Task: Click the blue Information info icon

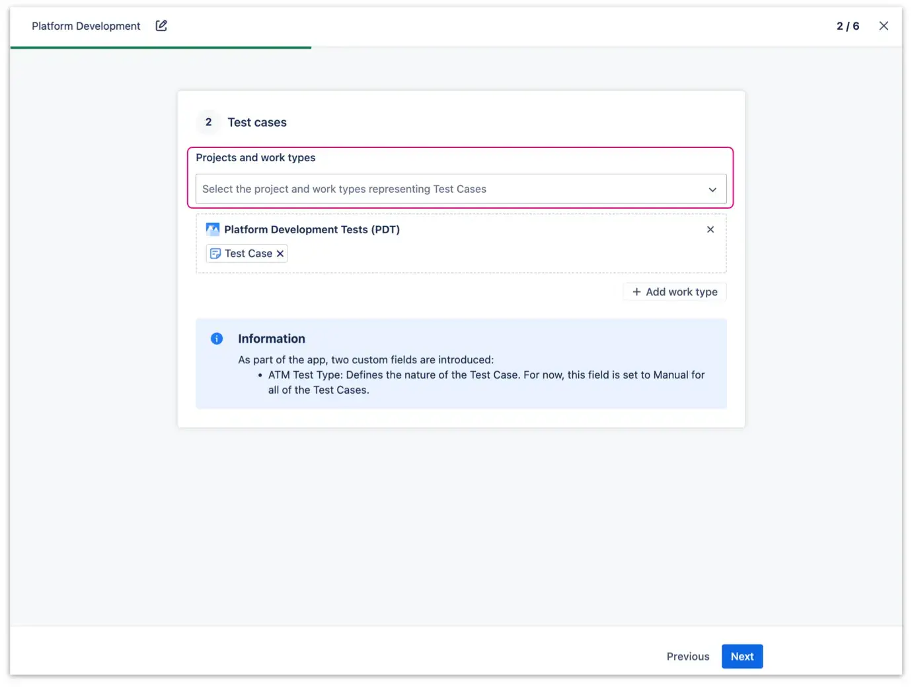Action: [216, 338]
